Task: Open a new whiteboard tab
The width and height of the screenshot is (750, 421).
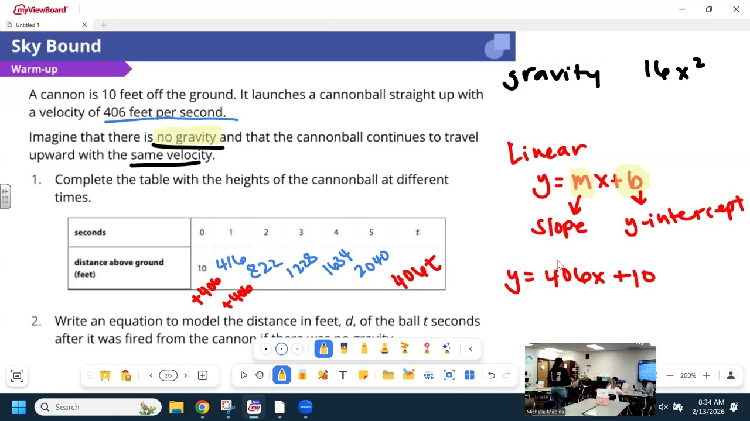Action: [x=104, y=25]
